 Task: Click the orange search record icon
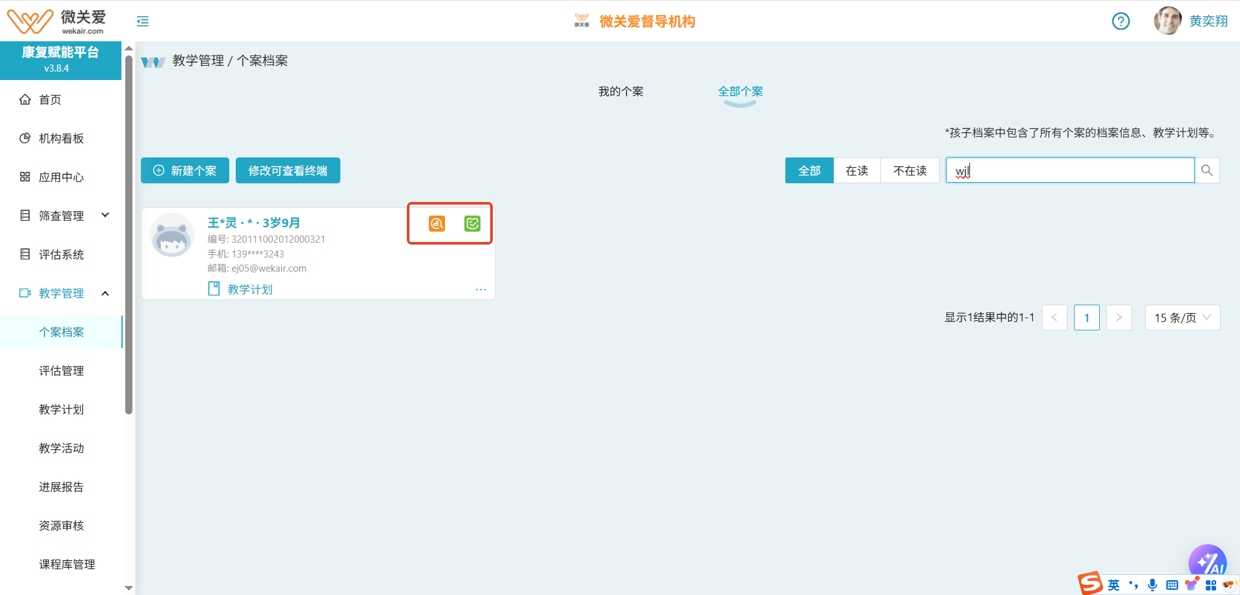[x=437, y=223]
